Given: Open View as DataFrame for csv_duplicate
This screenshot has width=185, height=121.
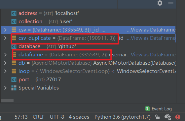Looking at the screenshot, I should click(151, 38).
